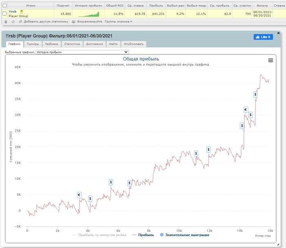Click the dollar win marker near game 5.5k
This screenshot has width=286, height=248.
(111, 182)
